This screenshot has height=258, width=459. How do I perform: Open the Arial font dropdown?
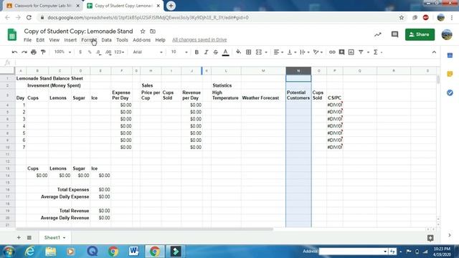click(148, 52)
